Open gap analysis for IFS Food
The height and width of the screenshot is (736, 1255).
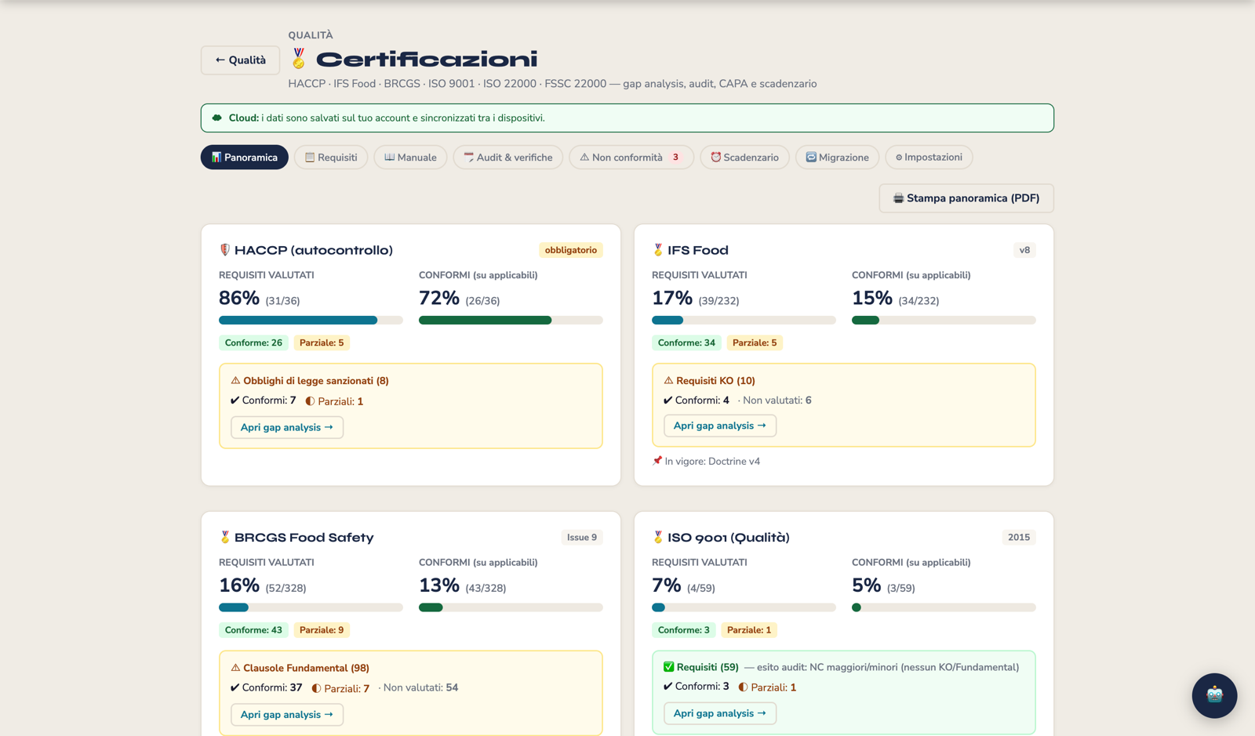[x=720, y=426]
